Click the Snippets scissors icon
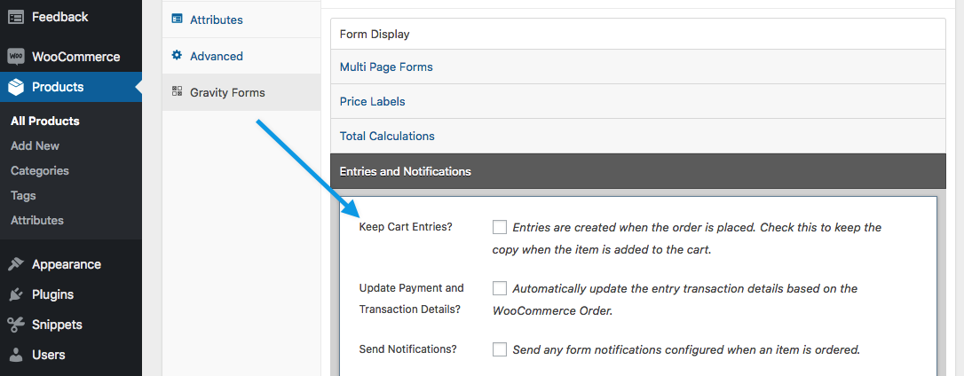The image size is (964, 376). [x=16, y=325]
